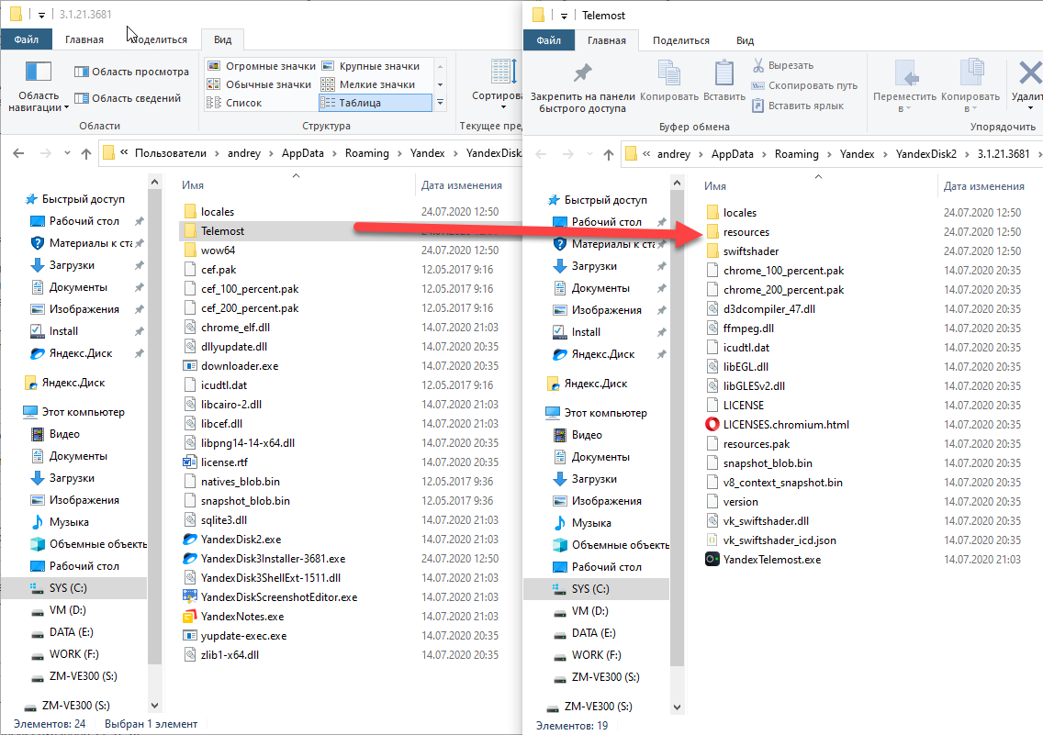Click Roaming breadcrumb in left address bar
Image resolution: width=1043 pixels, height=735 pixels.
pos(366,153)
